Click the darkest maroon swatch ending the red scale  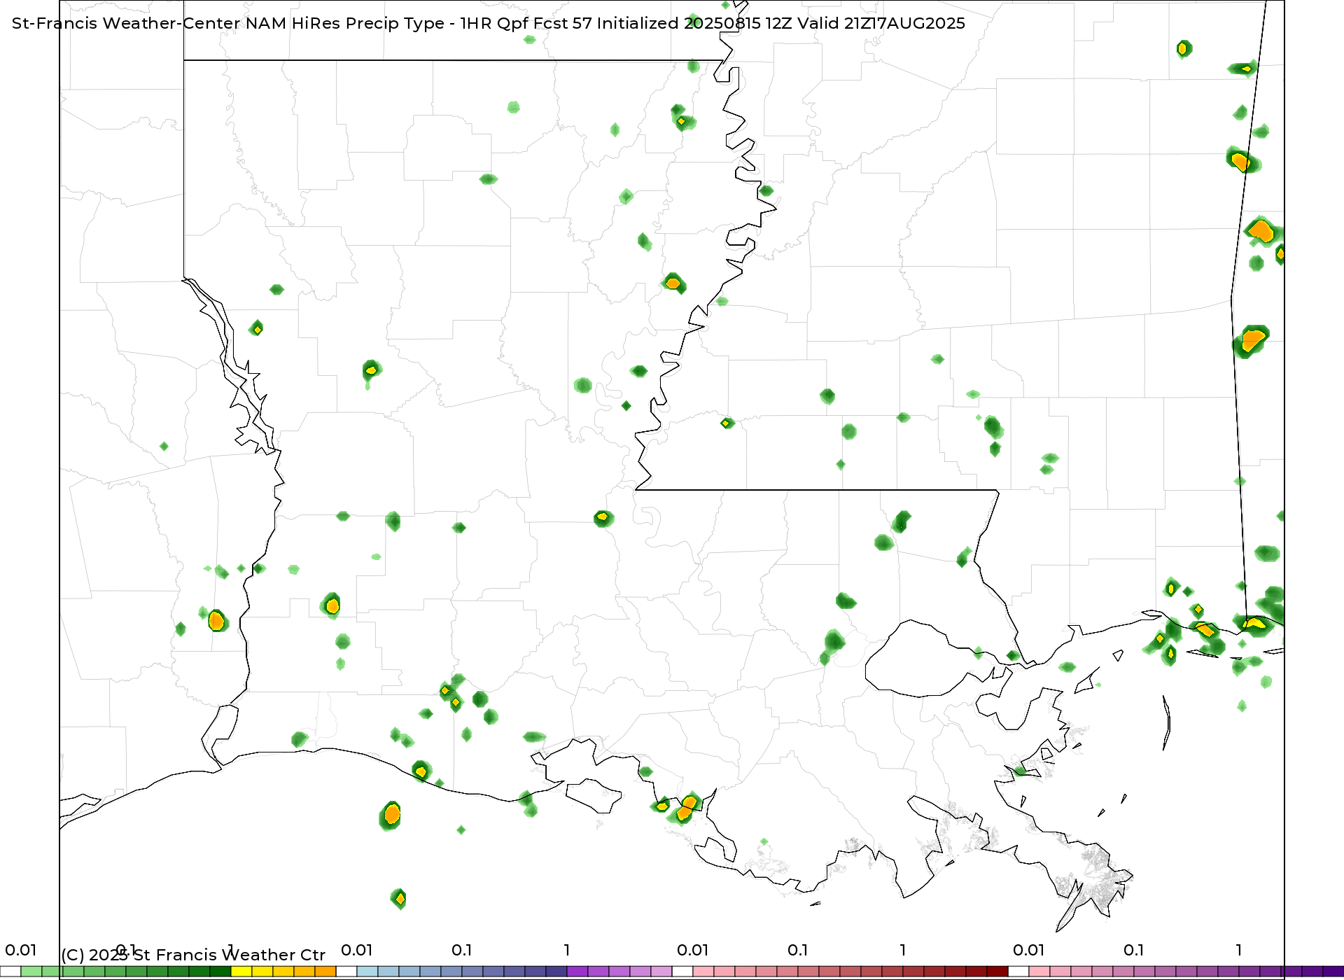tap(997, 972)
